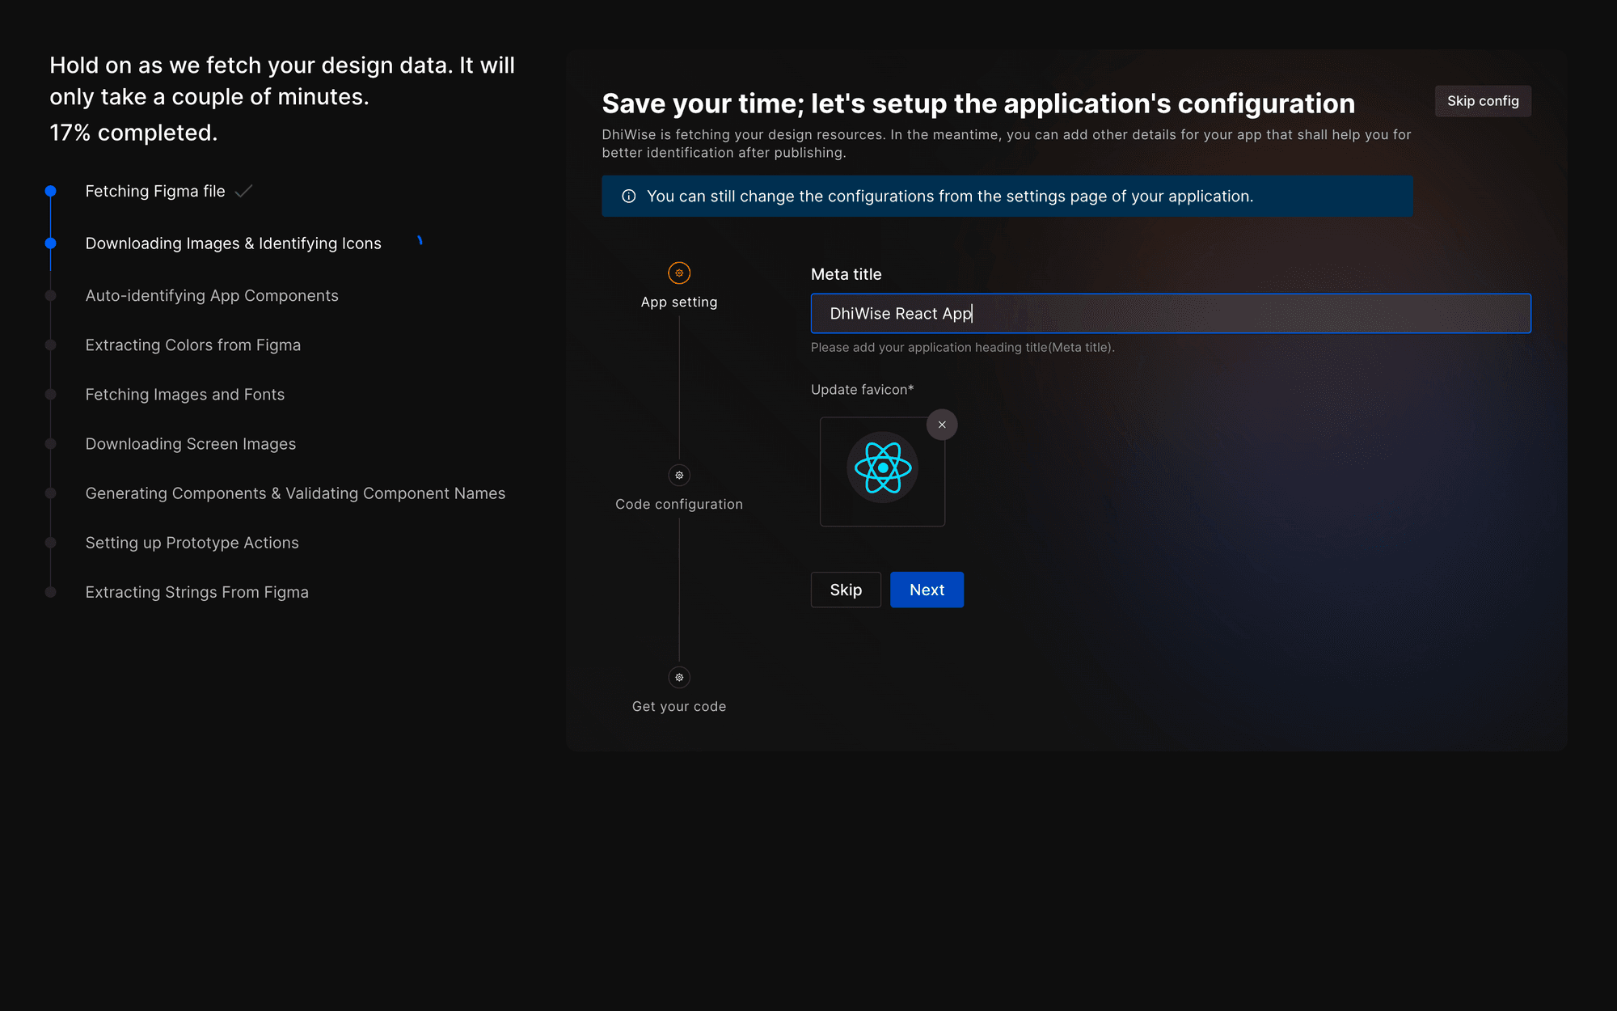Click the 'DhiWise is fetching your design resources' description
This screenshot has width=1617, height=1011.
1007,143
